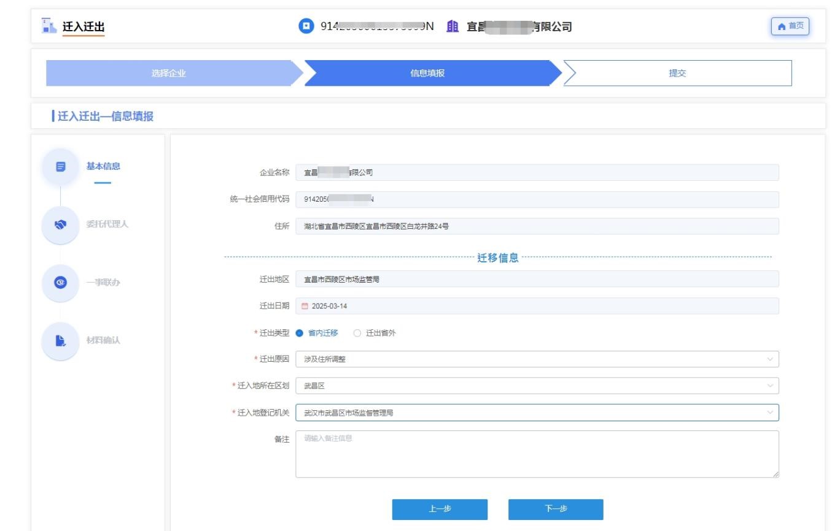840x531 pixels.
Task: Return home via the 首页 button
Action: 790,26
